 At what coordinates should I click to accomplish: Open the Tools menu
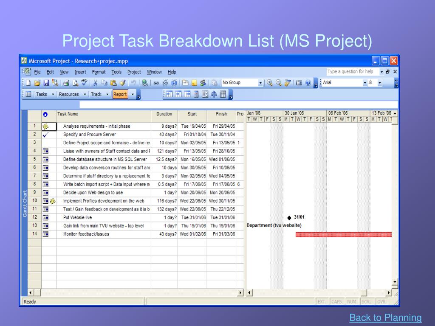point(116,72)
